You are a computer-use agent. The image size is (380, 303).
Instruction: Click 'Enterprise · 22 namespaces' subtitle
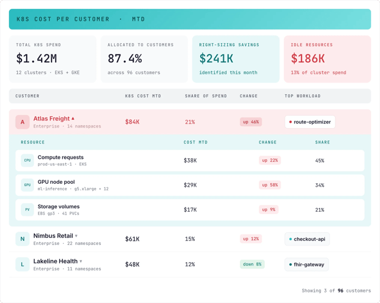tap(67, 244)
